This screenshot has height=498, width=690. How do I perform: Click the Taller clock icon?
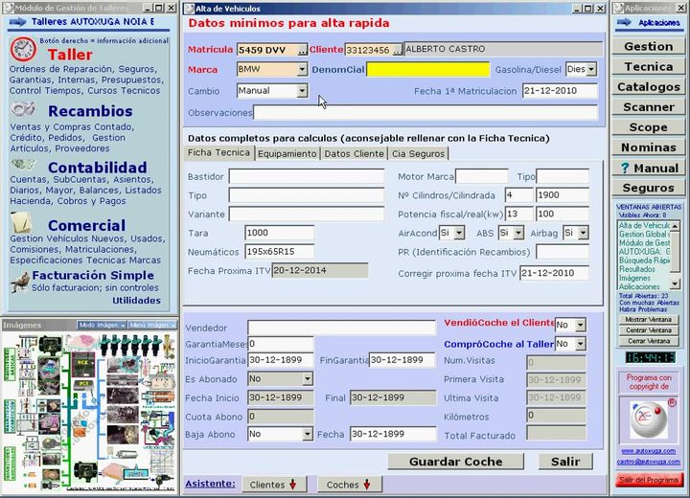point(23,49)
